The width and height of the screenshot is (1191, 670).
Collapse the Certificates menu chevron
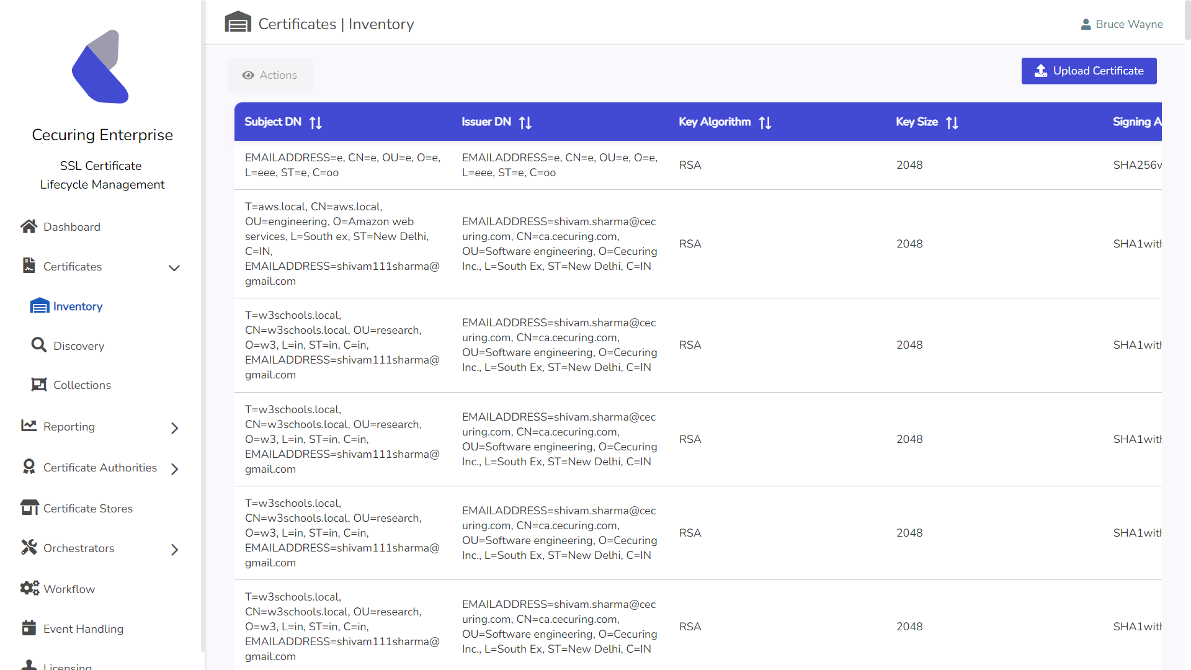[174, 268]
